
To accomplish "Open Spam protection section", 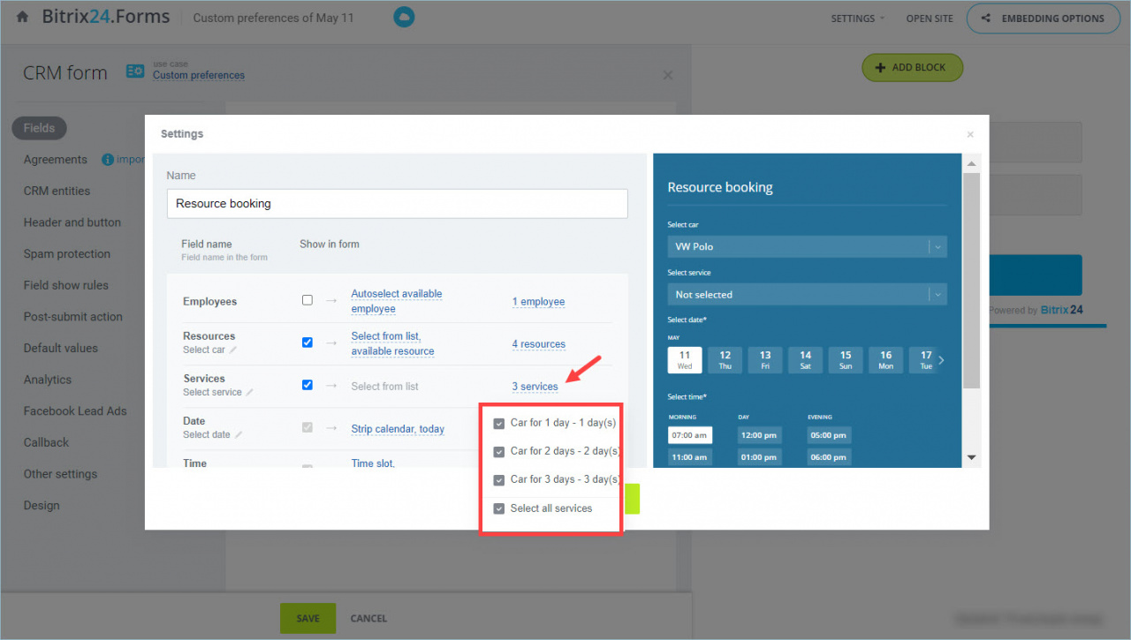I will [x=67, y=254].
